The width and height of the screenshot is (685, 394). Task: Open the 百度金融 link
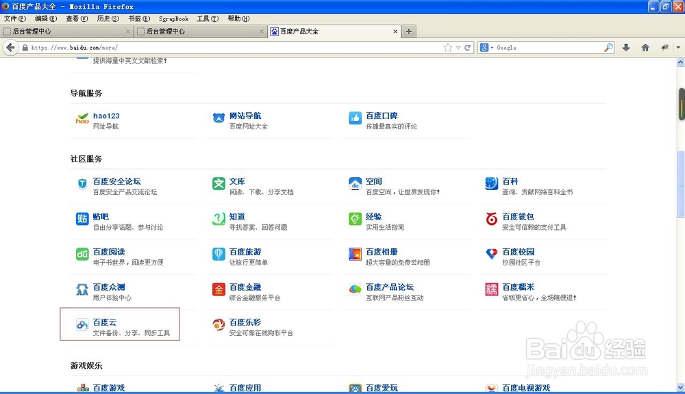[x=245, y=287]
